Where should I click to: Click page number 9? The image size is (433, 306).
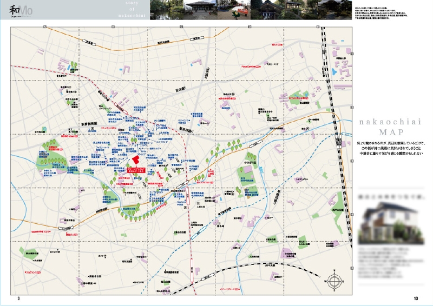coord(19,298)
